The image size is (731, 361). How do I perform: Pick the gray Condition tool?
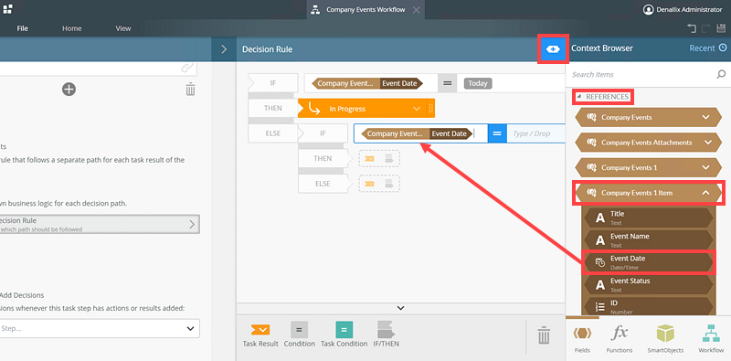point(299,334)
